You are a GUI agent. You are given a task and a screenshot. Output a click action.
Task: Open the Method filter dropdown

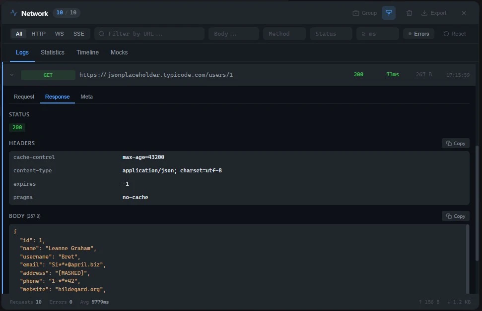284,34
